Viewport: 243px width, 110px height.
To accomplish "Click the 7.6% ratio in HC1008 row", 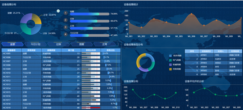I will [x=109, y=65].
